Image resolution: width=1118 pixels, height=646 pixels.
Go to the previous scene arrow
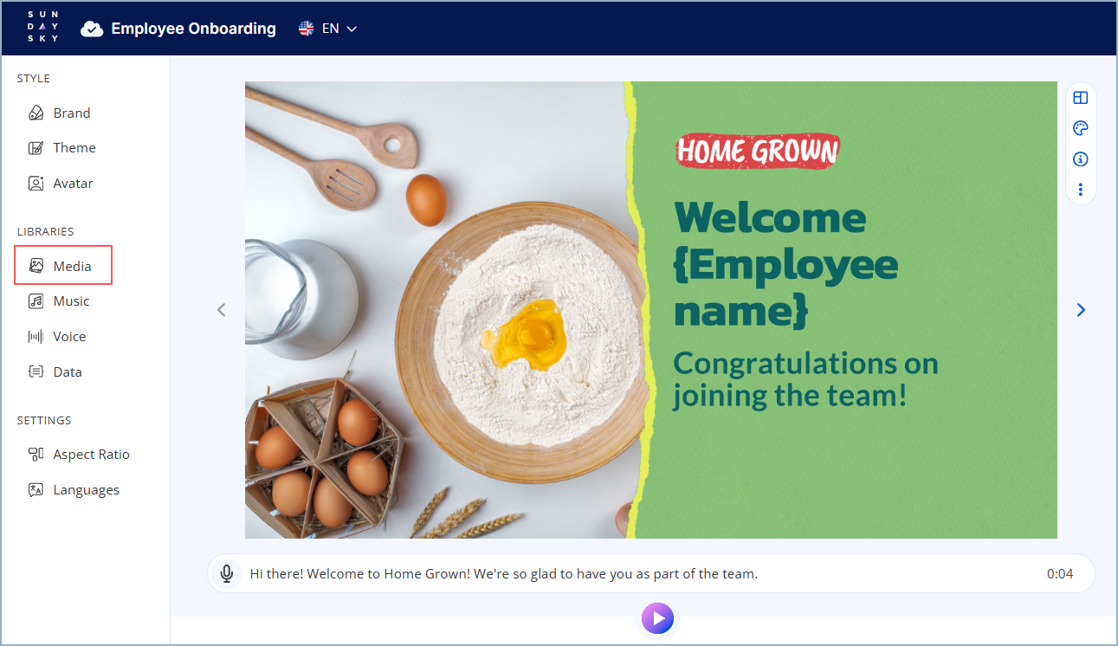click(221, 310)
